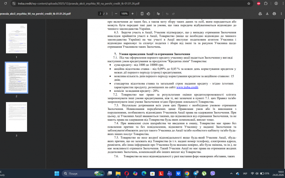Open the Chrome profile icon
The width and height of the screenshot is (285, 178).
coord(276,3)
